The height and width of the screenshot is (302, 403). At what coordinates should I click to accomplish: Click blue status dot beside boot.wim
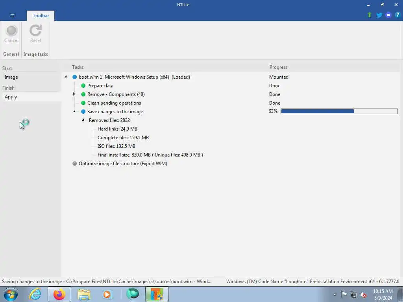(74, 77)
